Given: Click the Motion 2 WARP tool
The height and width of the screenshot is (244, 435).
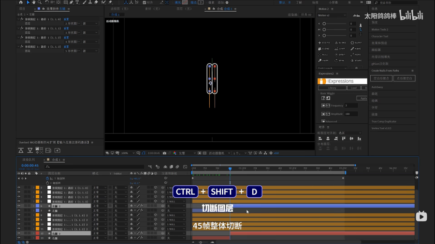Looking at the screenshot, I should click(x=323, y=60).
